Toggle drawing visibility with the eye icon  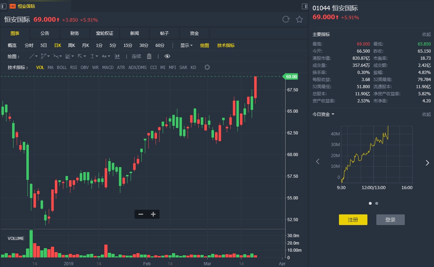pyautogui.click(x=167, y=56)
